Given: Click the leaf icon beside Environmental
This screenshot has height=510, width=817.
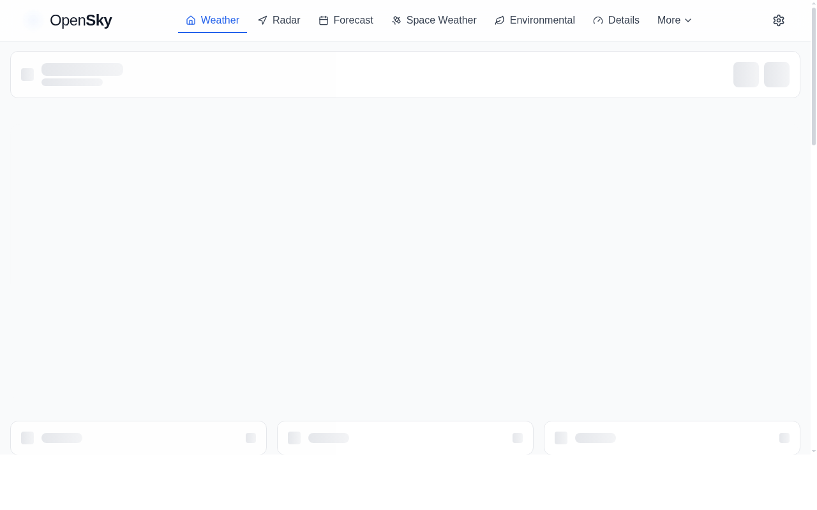Looking at the screenshot, I should 499,20.
